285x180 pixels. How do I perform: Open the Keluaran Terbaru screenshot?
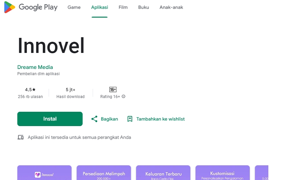click(163, 173)
